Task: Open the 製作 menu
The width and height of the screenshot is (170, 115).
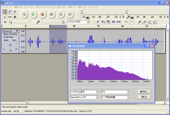Action: [x=61, y=7]
